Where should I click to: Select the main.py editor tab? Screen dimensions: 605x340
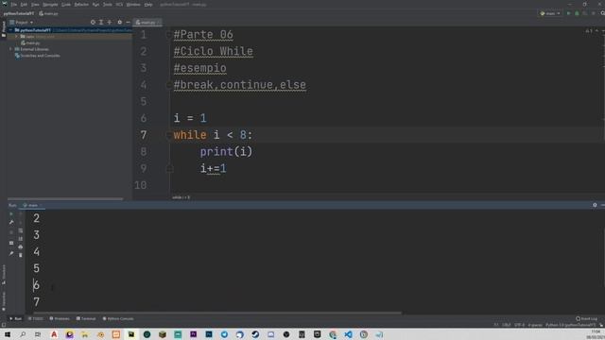tap(147, 23)
